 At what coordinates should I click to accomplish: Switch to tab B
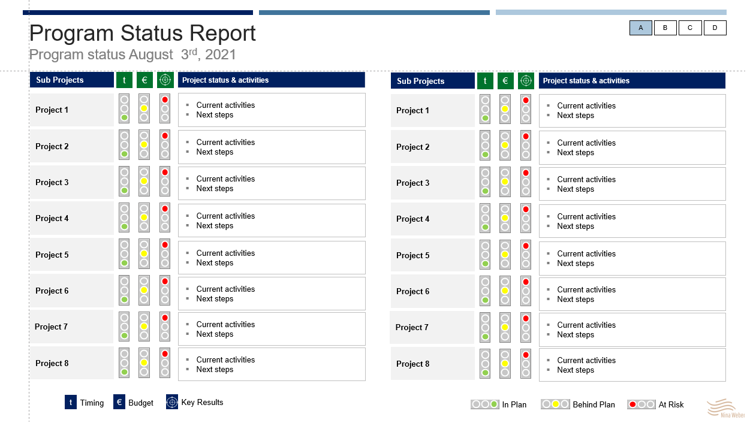pyautogui.click(x=665, y=28)
